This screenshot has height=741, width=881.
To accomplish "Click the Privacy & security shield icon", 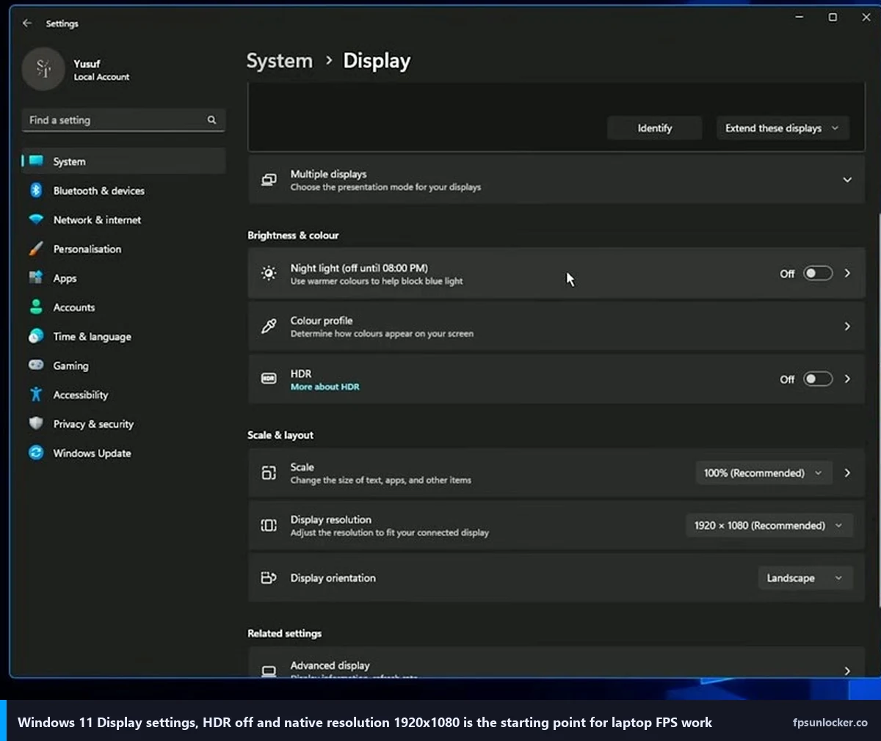I will (x=36, y=423).
